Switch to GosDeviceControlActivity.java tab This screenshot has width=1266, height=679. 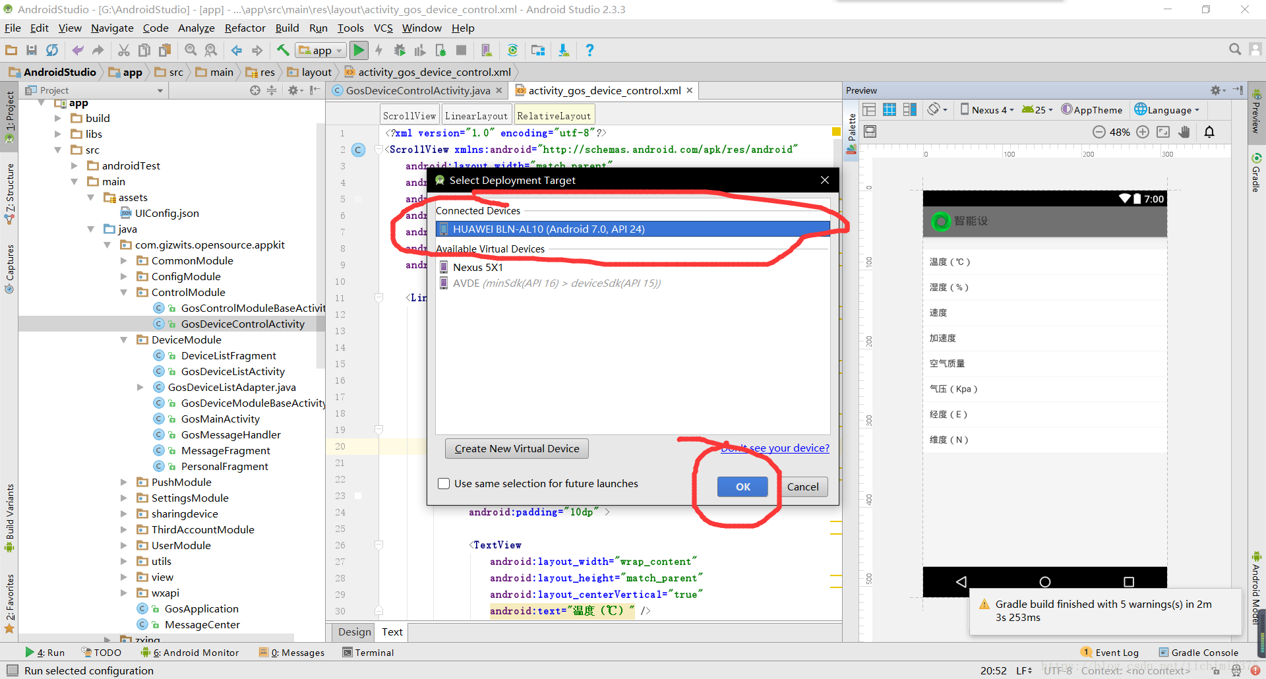point(417,90)
